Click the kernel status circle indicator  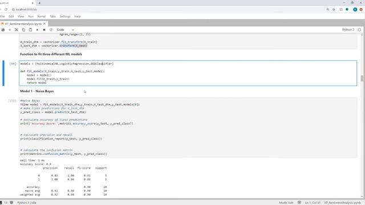(x=359, y=30)
